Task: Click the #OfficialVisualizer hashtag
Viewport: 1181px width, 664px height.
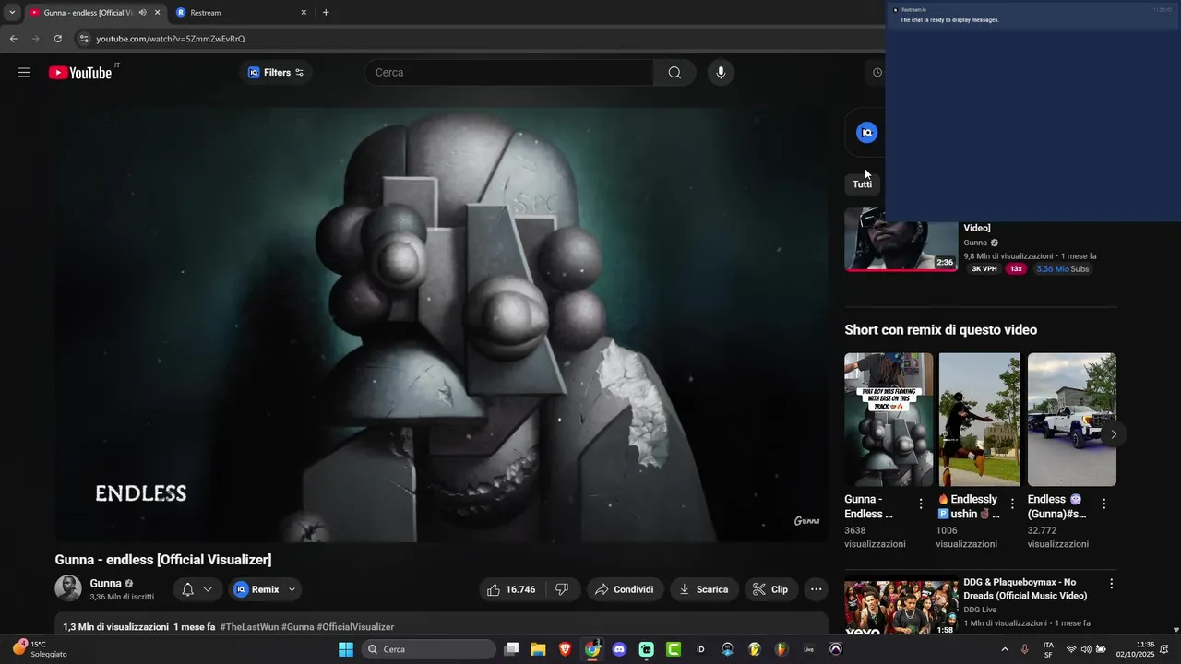Action: (355, 627)
